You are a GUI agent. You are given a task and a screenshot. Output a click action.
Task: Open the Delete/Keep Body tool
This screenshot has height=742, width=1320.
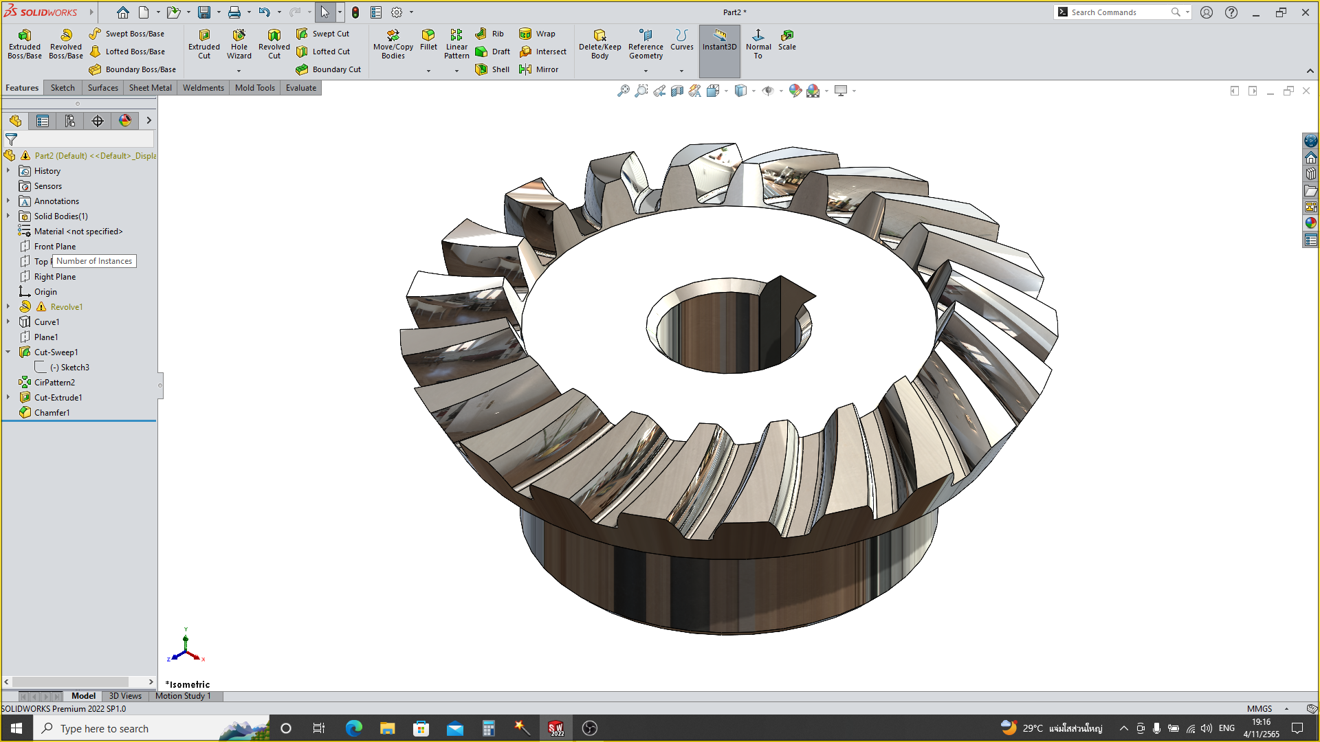600,44
